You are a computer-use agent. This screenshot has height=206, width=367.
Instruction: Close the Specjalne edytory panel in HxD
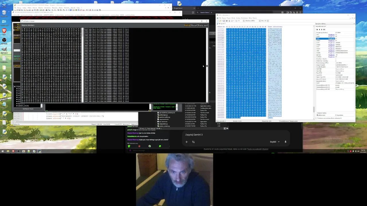click(354, 23)
